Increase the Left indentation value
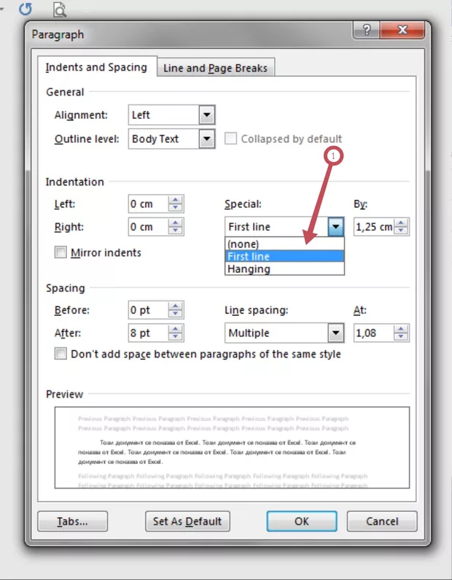Viewport: 452px width, 580px height. point(176,200)
